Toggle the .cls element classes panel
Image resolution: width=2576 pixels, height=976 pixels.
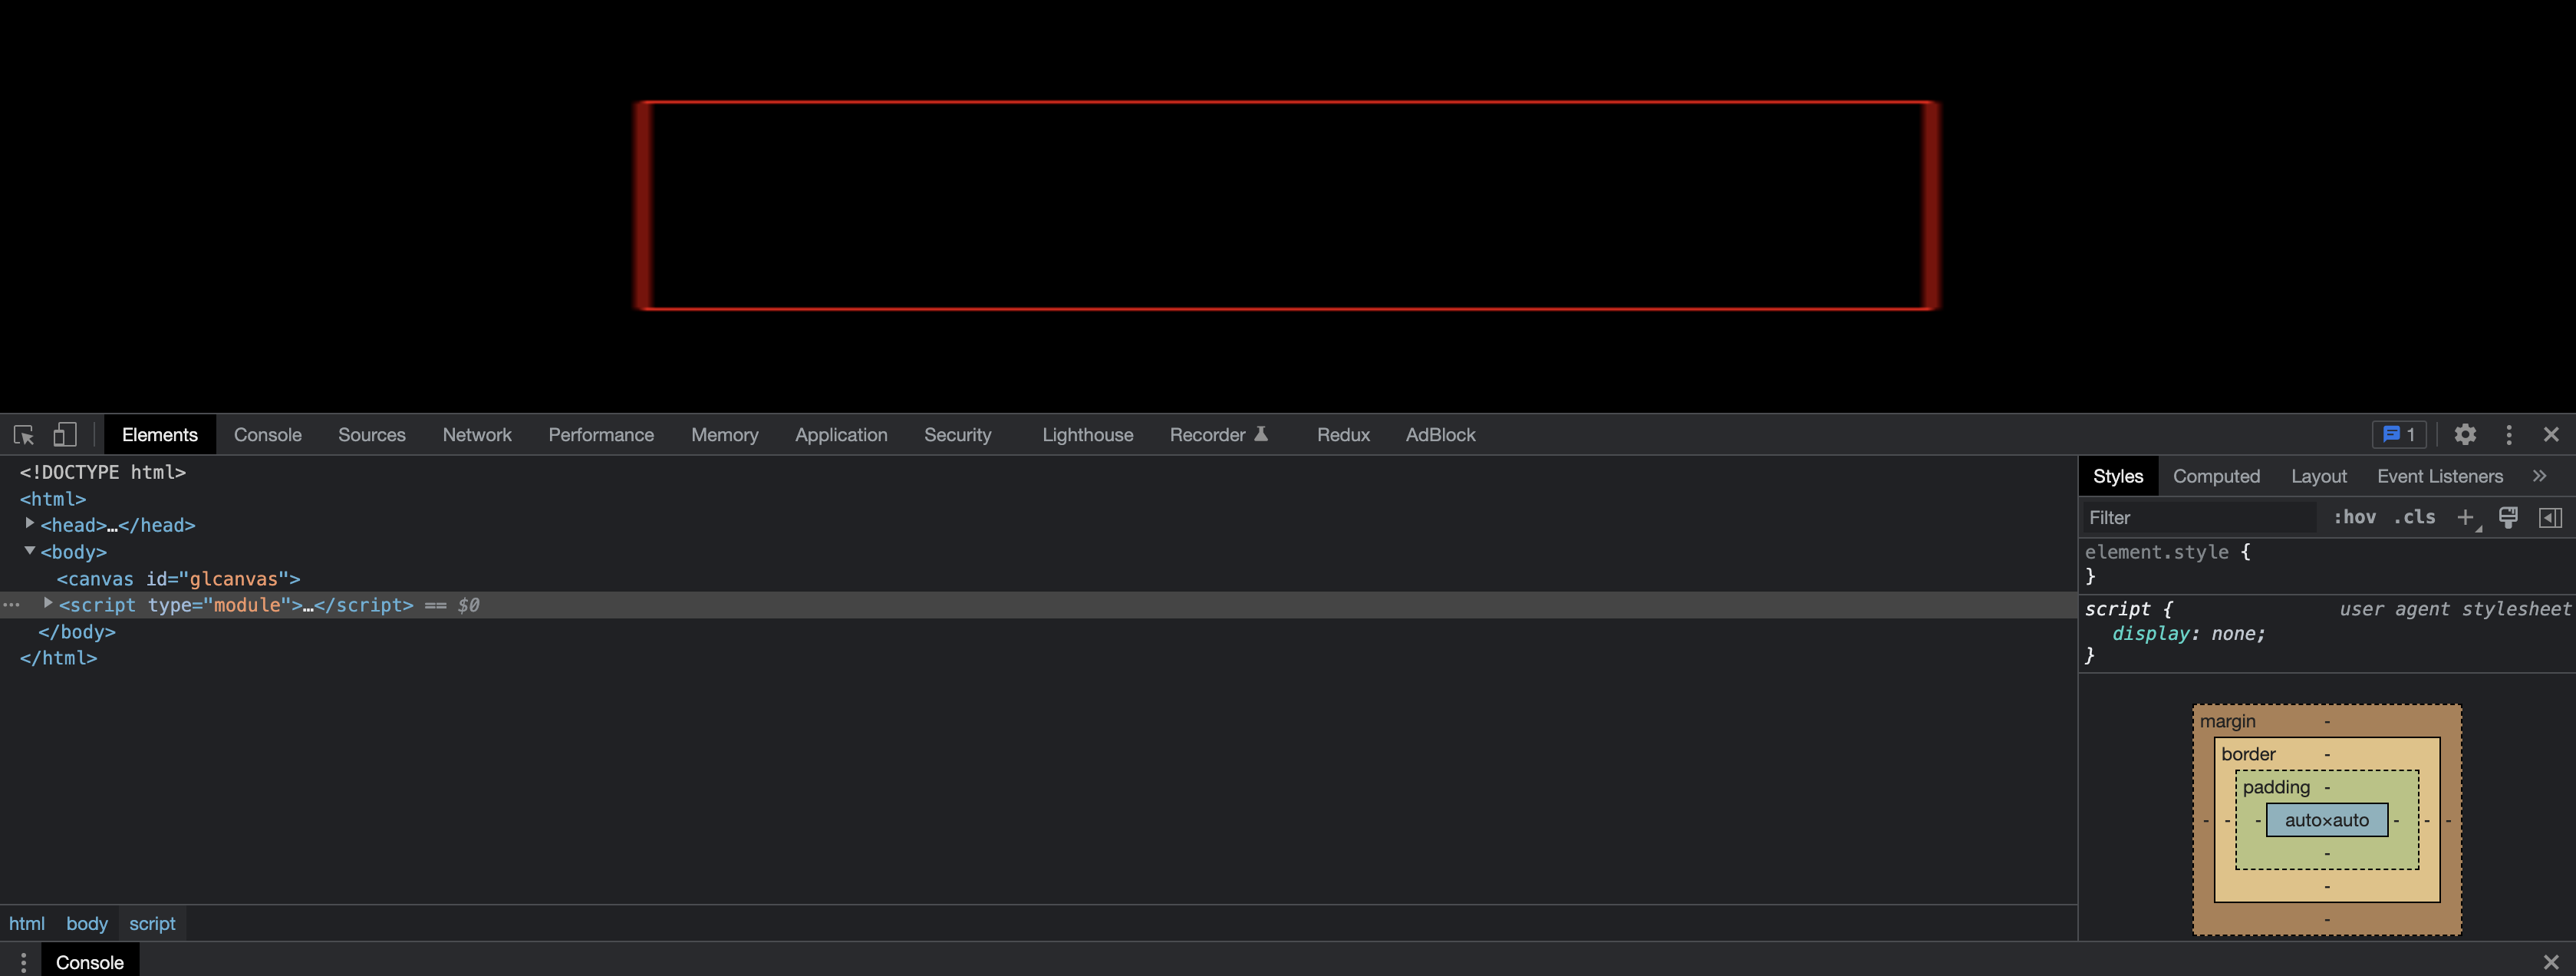(2414, 517)
